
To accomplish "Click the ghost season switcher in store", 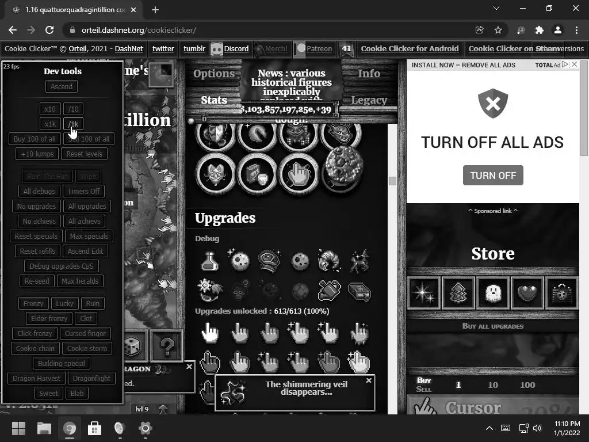I will [x=493, y=293].
